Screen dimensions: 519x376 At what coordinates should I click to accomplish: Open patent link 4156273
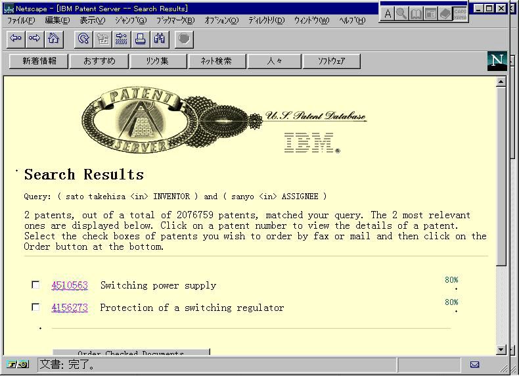[70, 308]
